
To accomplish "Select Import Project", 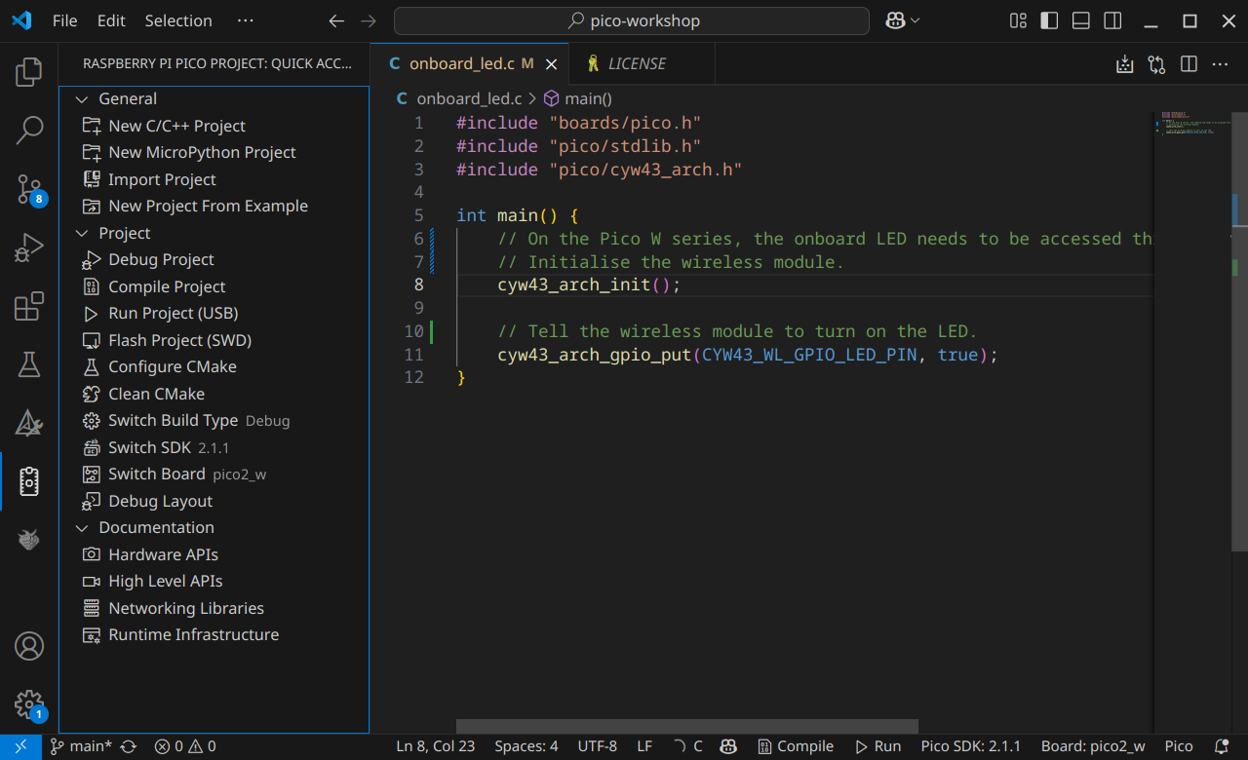I will [214, 179].
